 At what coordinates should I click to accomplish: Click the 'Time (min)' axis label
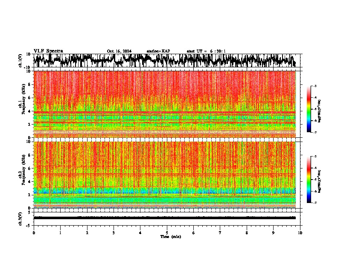(171, 237)
